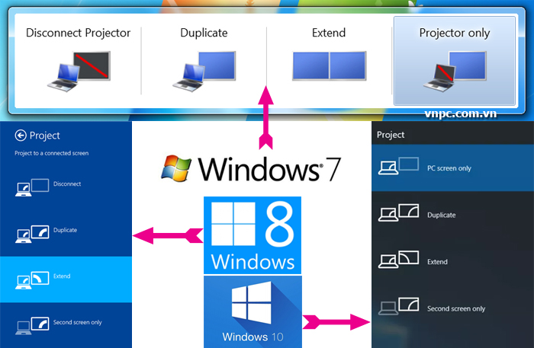Open the vnpc.com.vn watermark link

pyautogui.click(x=461, y=113)
